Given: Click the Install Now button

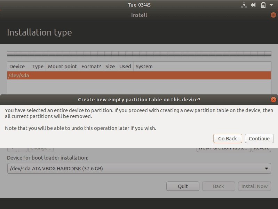Looking at the screenshot, I should 254,186.
